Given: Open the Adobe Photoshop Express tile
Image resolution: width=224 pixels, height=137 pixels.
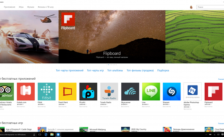Looking at the screenshot, I should click(192, 92).
